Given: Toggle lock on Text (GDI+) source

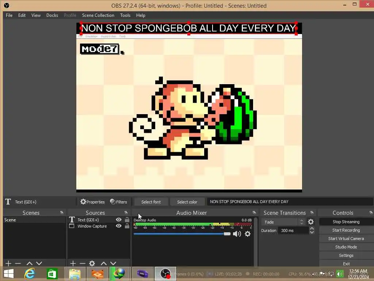Looking at the screenshot, I should tap(127, 220).
